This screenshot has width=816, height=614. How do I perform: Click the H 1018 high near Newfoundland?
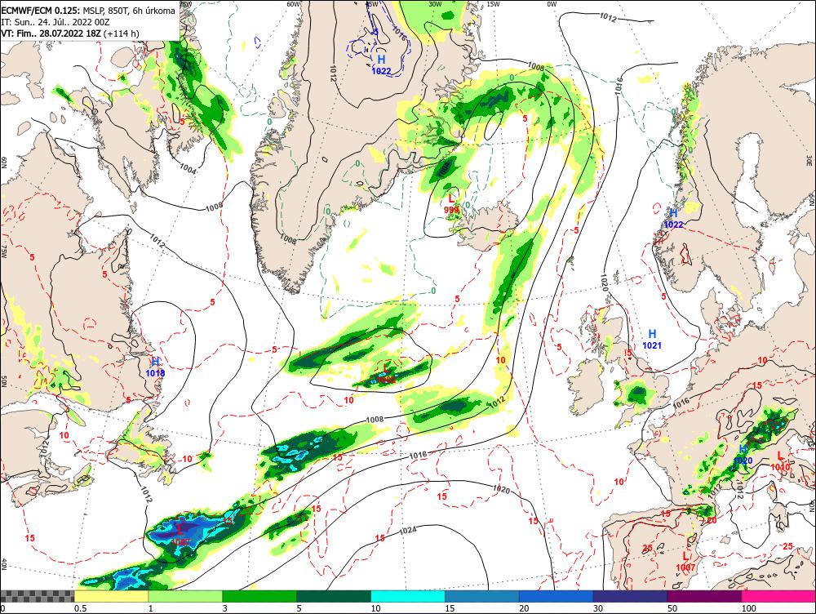[x=155, y=367]
